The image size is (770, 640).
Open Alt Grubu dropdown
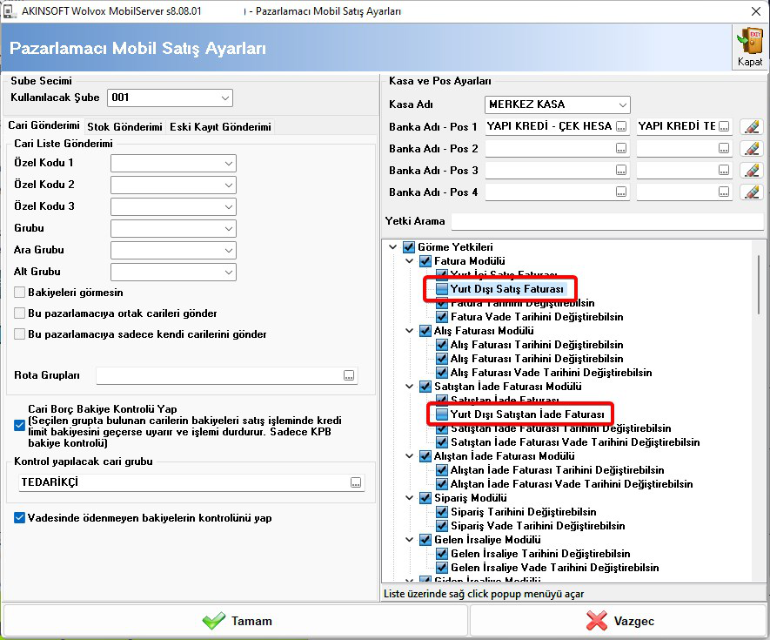[228, 272]
